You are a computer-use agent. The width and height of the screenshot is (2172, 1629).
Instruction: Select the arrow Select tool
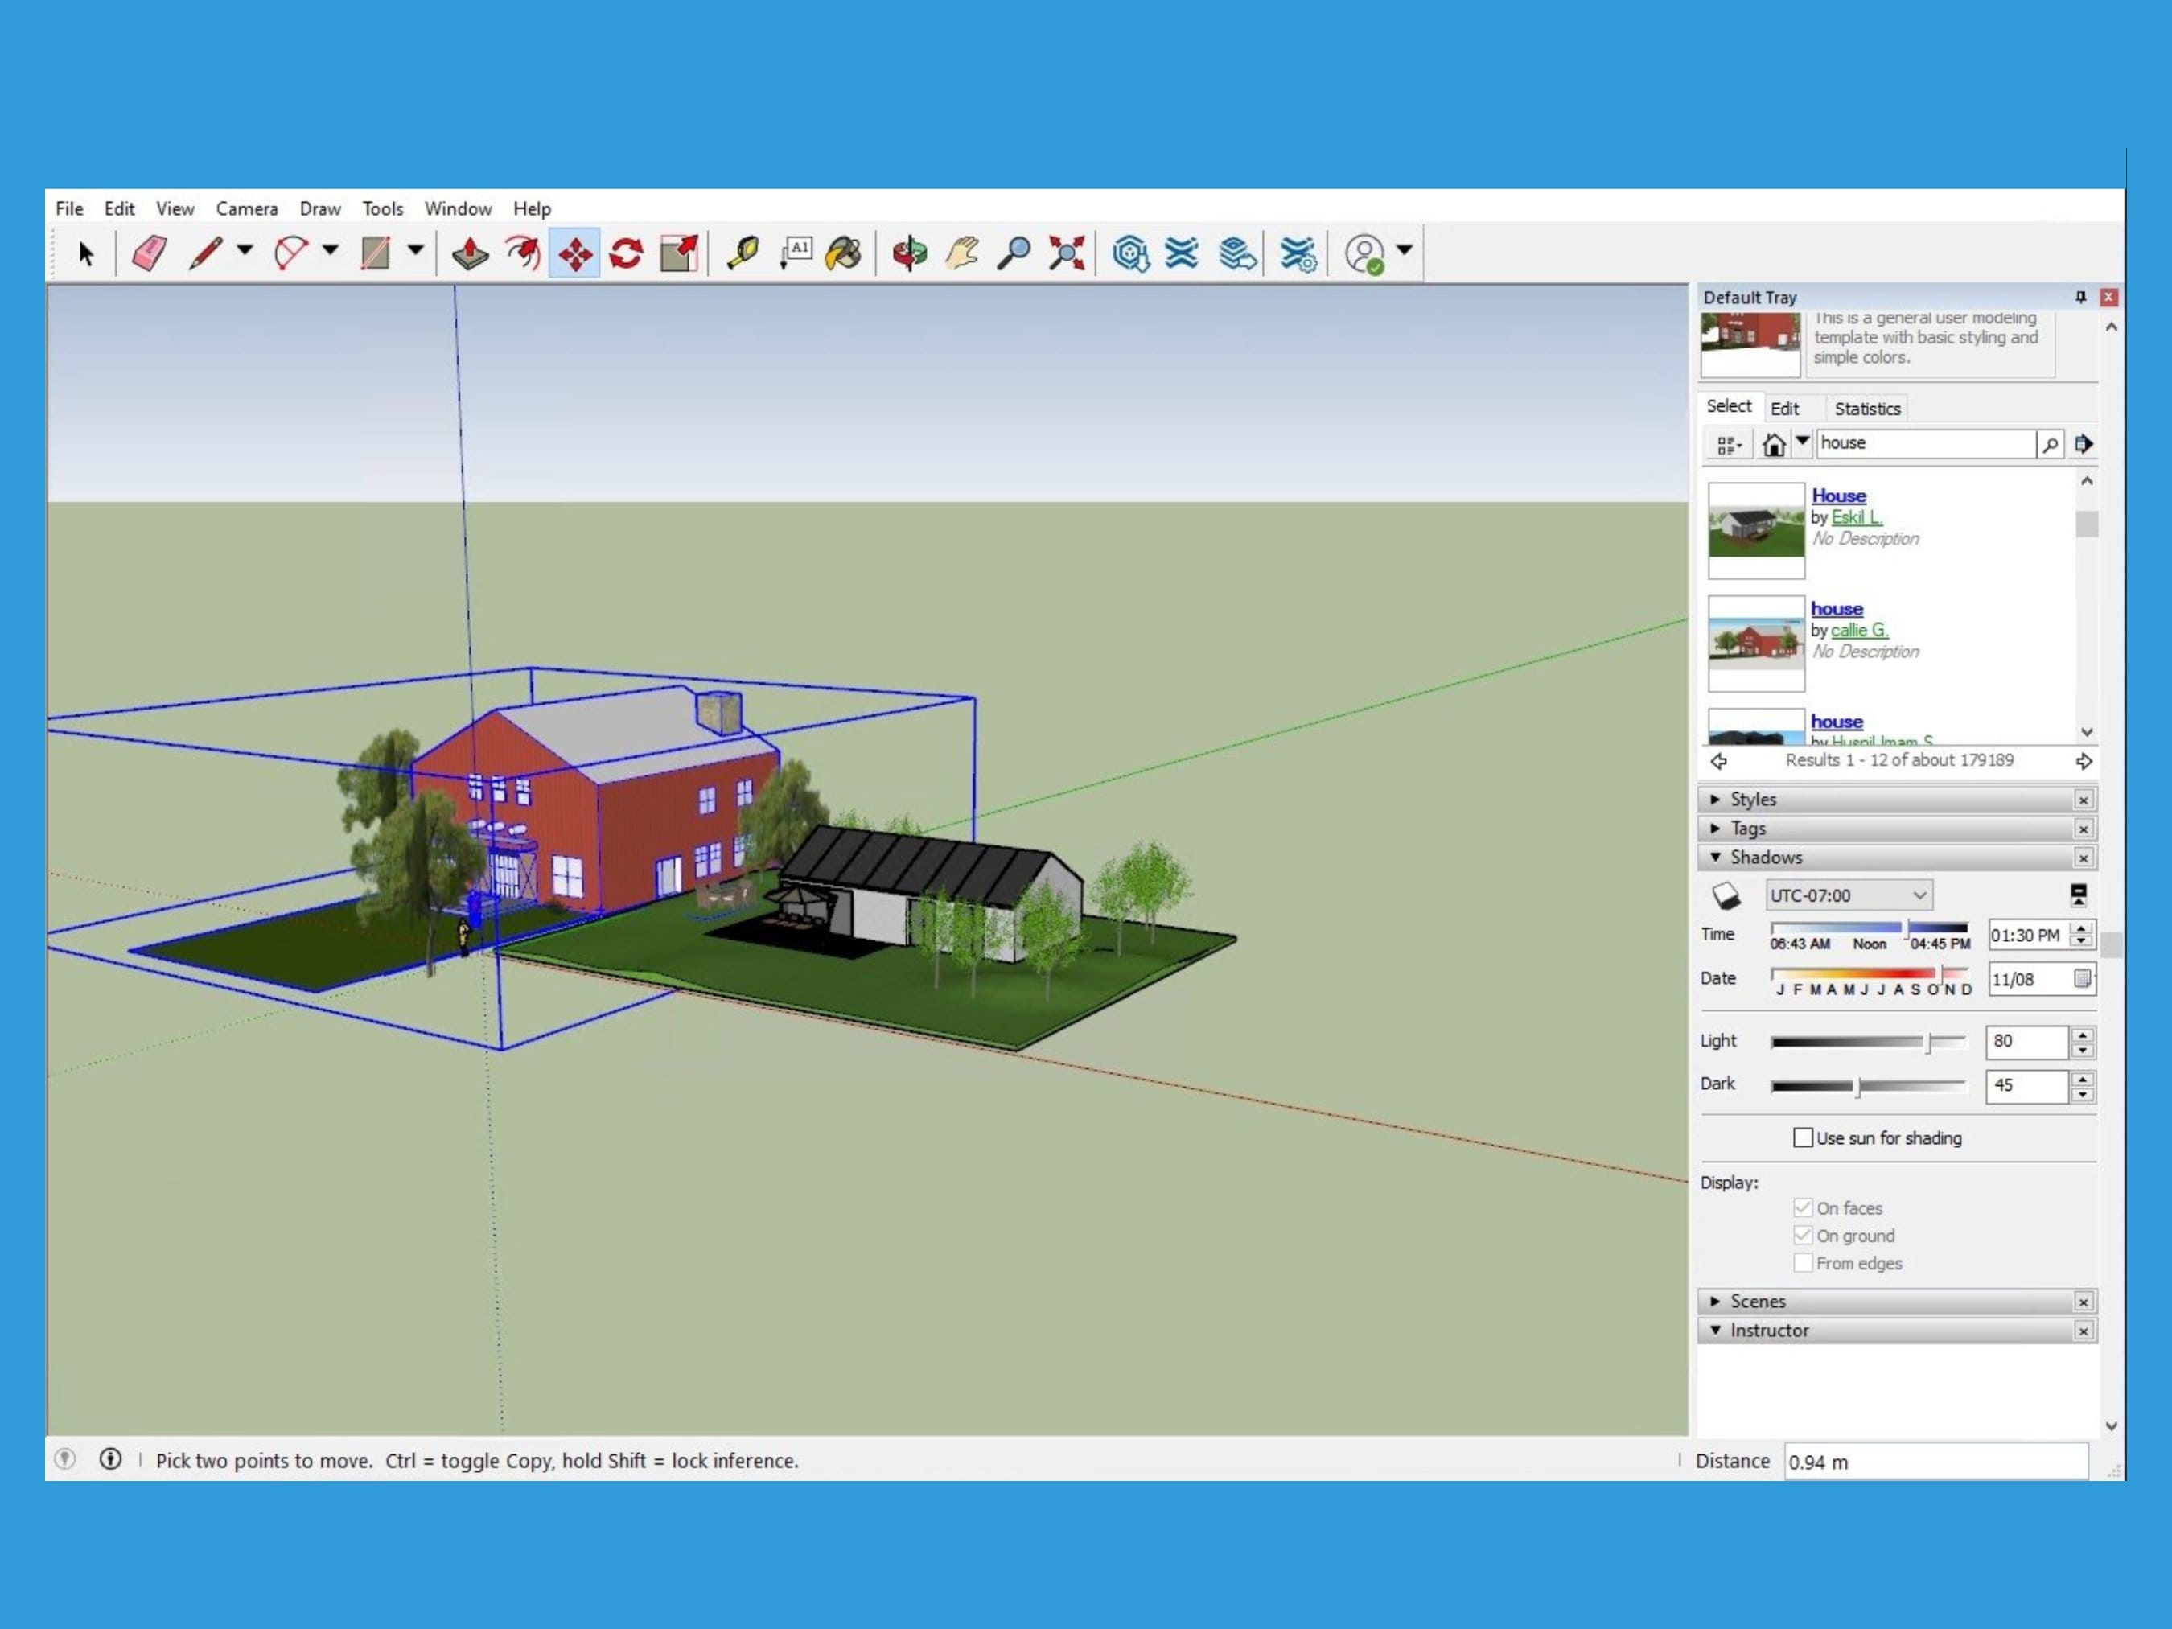86,253
